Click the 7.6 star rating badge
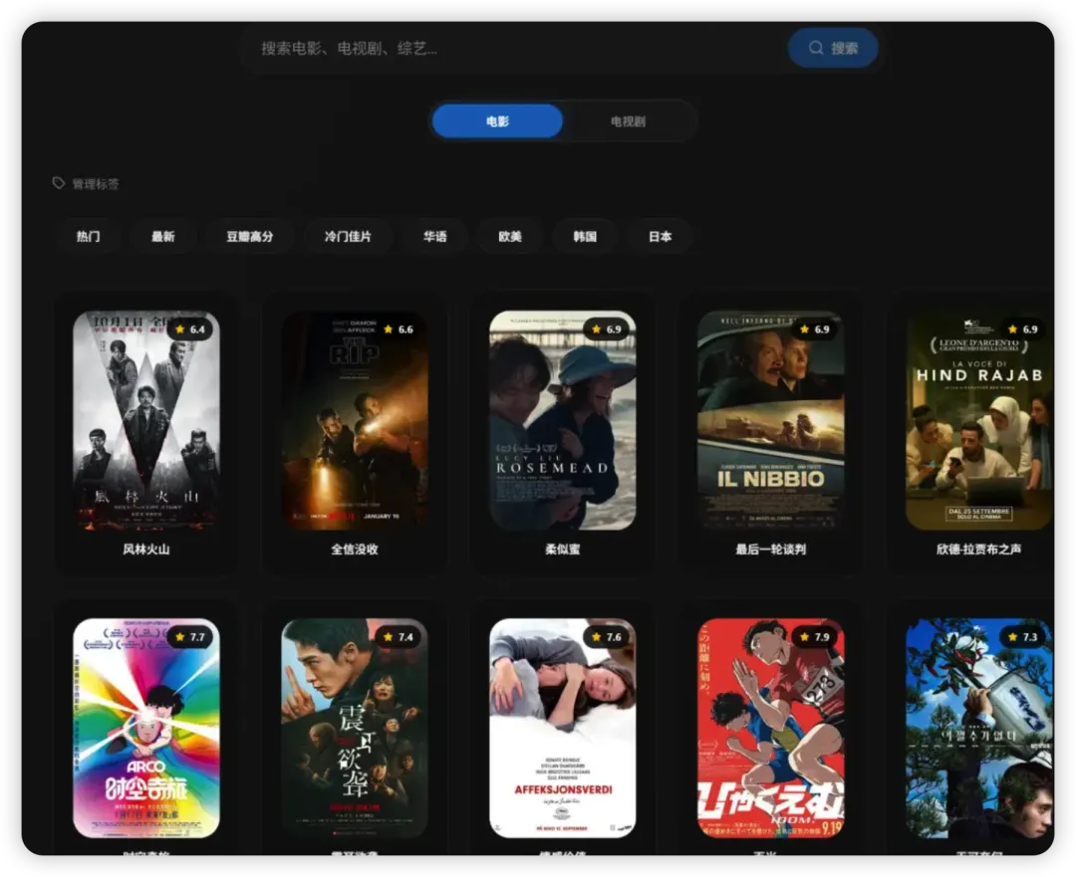1076x877 pixels. [607, 637]
